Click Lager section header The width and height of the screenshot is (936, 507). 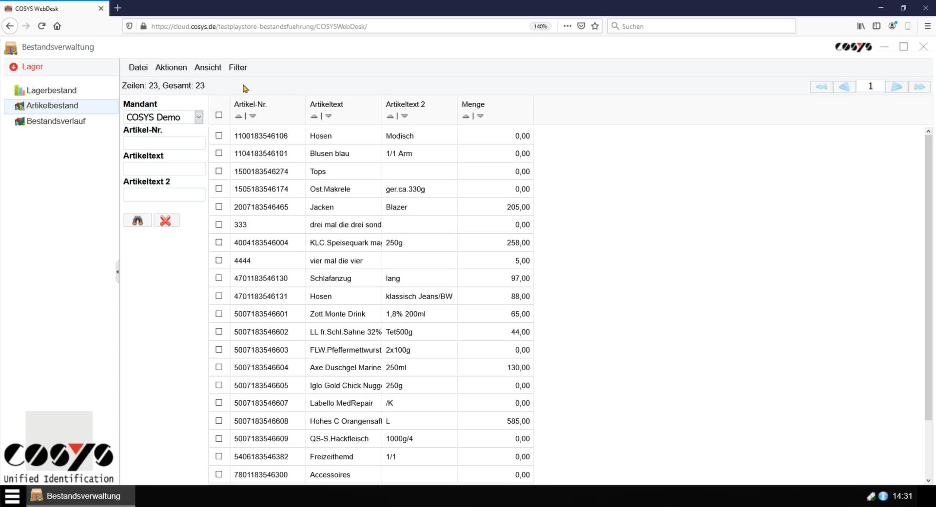tap(61, 67)
